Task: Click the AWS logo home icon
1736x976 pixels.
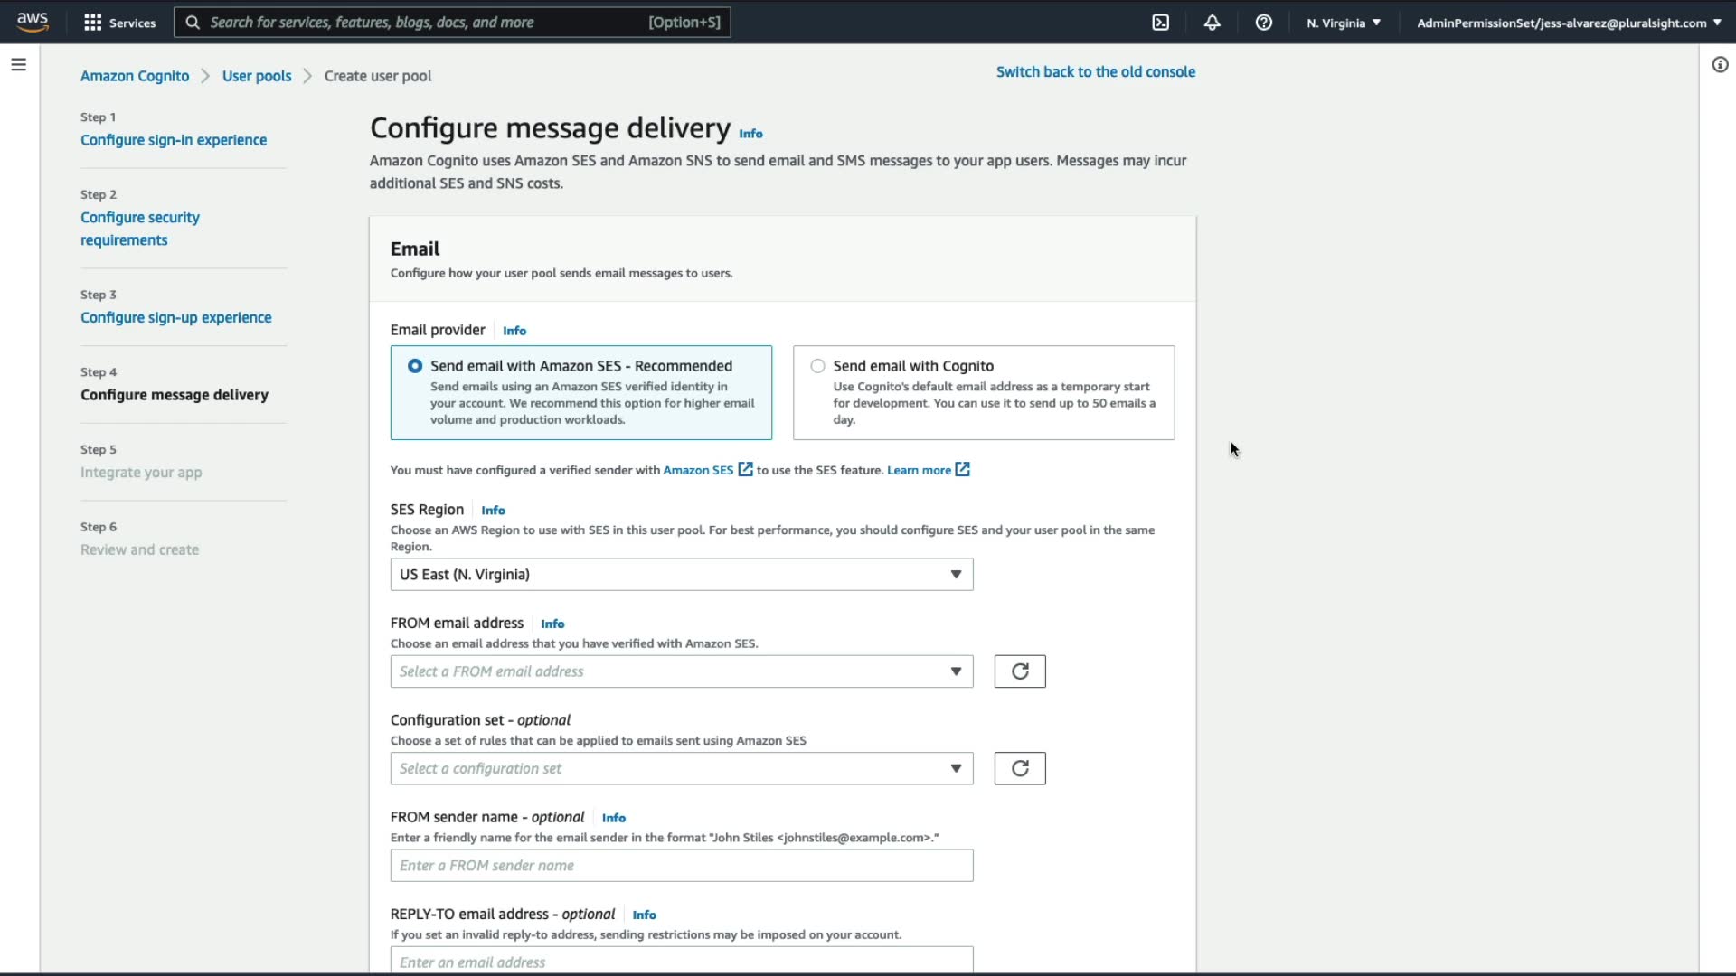Action: [33, 22]
